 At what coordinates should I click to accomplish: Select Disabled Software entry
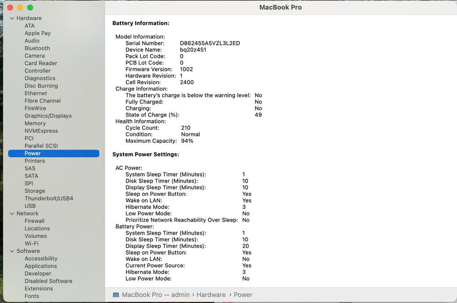pos(48,281)
